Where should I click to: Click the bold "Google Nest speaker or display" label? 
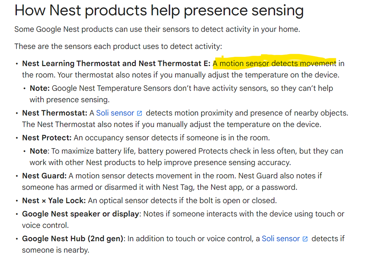tap(81, 214)
